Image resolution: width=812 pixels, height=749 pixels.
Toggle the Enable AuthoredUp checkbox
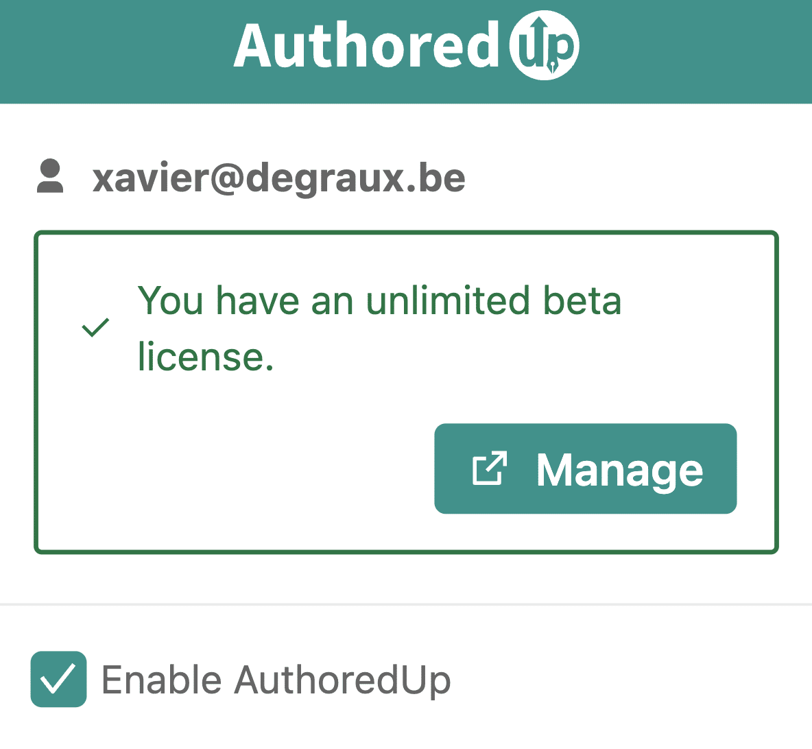pos(58,679)
